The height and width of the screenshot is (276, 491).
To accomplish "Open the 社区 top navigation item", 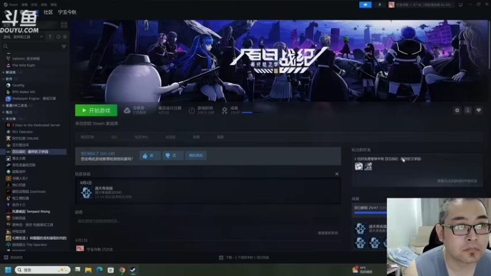I will (x=48, y=12).
